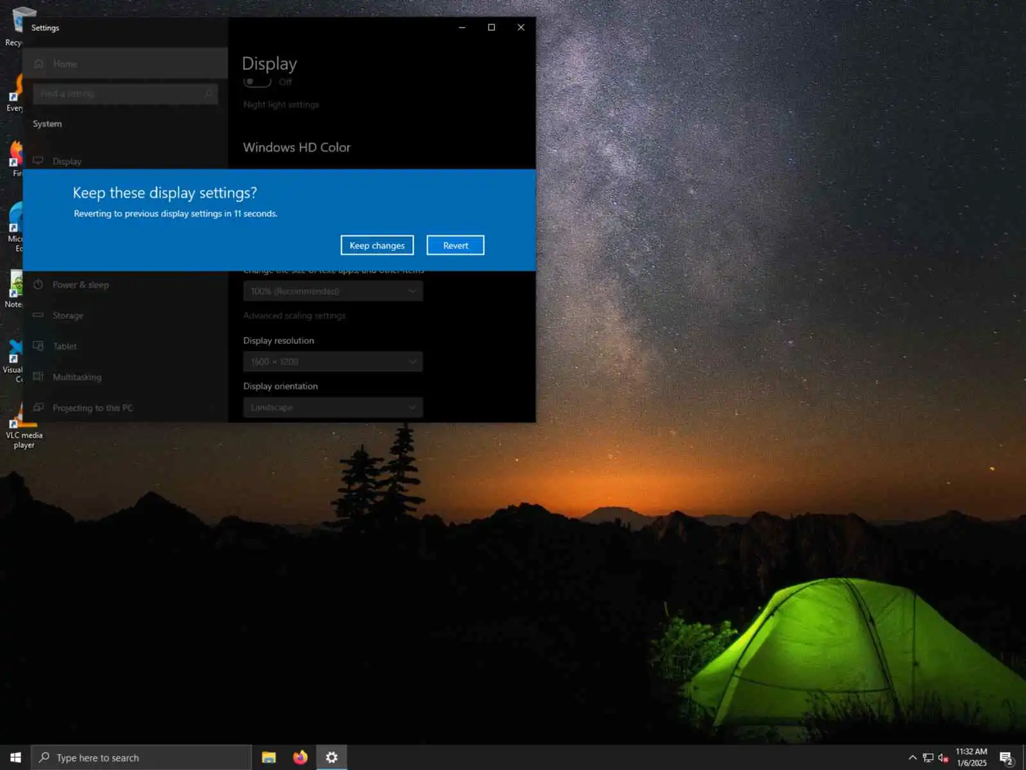Expand the Display orientation Landscape dropdown
Viewport: 1026px width, 770px height.
333,407
